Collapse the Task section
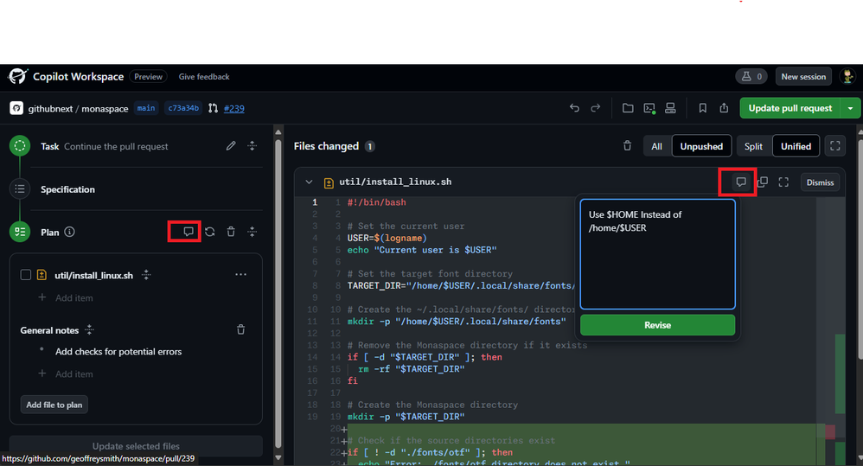 [x=253, y=146]
